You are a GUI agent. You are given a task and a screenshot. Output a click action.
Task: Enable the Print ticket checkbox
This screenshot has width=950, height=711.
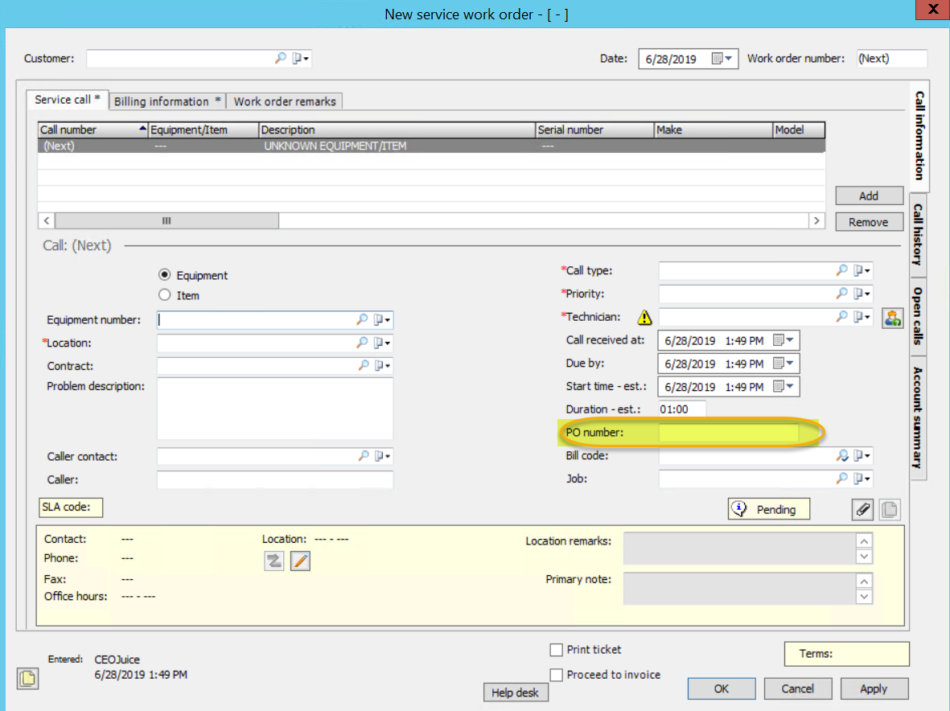click(556, 650)
